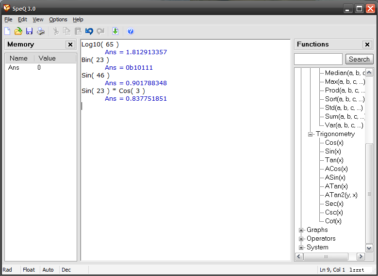
Task: Click the Name column header in Memory
Action: [x=20, y=59]
